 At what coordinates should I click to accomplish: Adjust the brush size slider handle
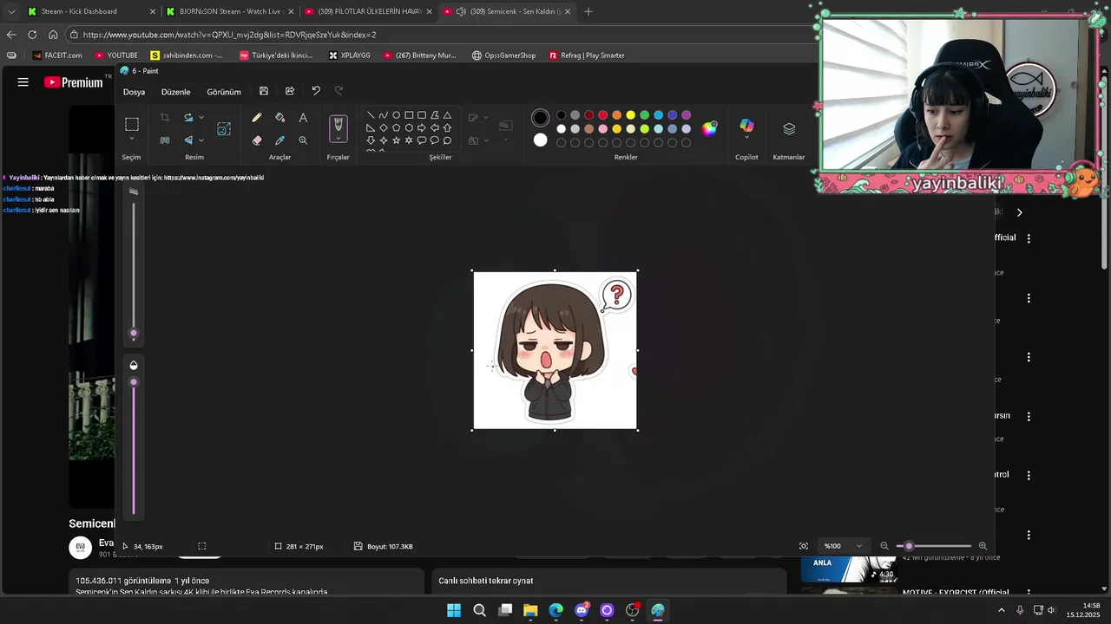pos(134,333)
